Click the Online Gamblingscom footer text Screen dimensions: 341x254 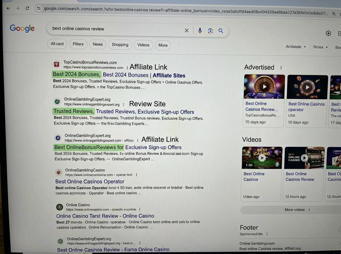(x=257, y=244)
